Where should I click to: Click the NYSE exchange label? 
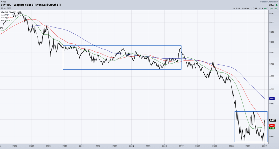[x=3, y=2]
